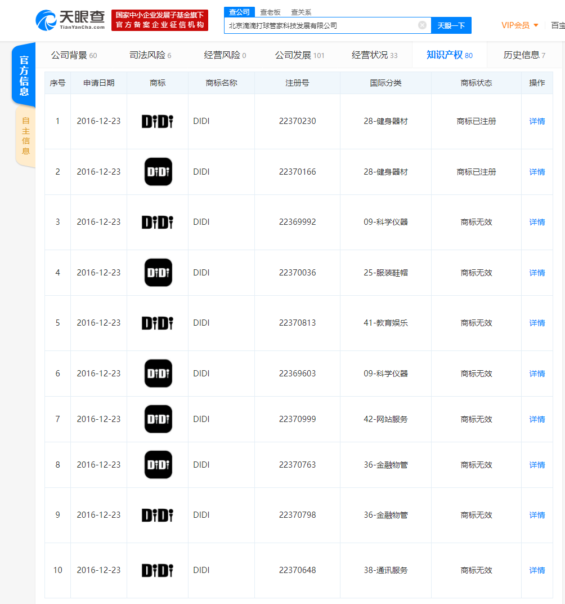
Task: Clear the search box with the X icon
Action: pos(422,25)
